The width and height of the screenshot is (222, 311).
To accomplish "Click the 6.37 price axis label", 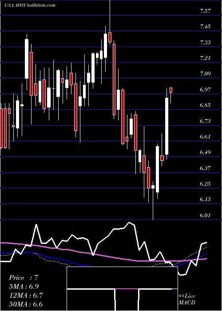I will coord(205,168).
